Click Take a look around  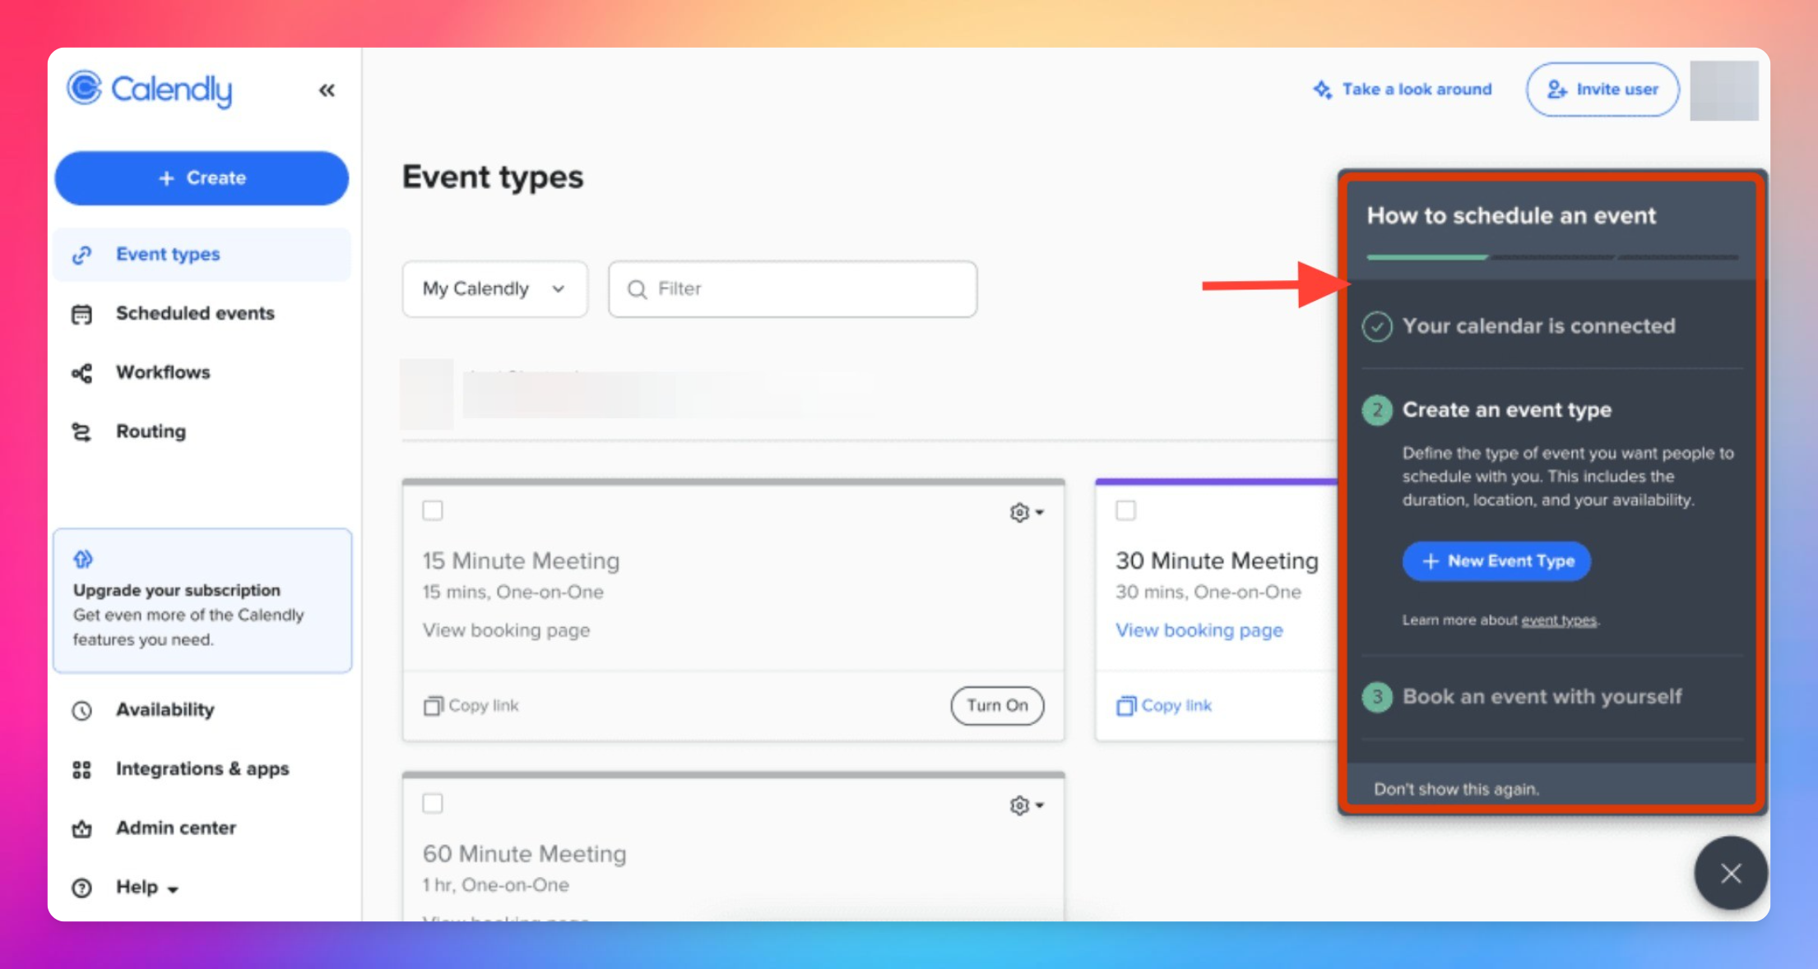pos(1417,89)
